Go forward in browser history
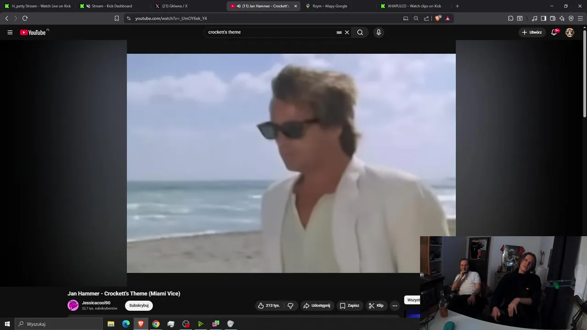Screen dimensions: 587x330 pos(16,18)
